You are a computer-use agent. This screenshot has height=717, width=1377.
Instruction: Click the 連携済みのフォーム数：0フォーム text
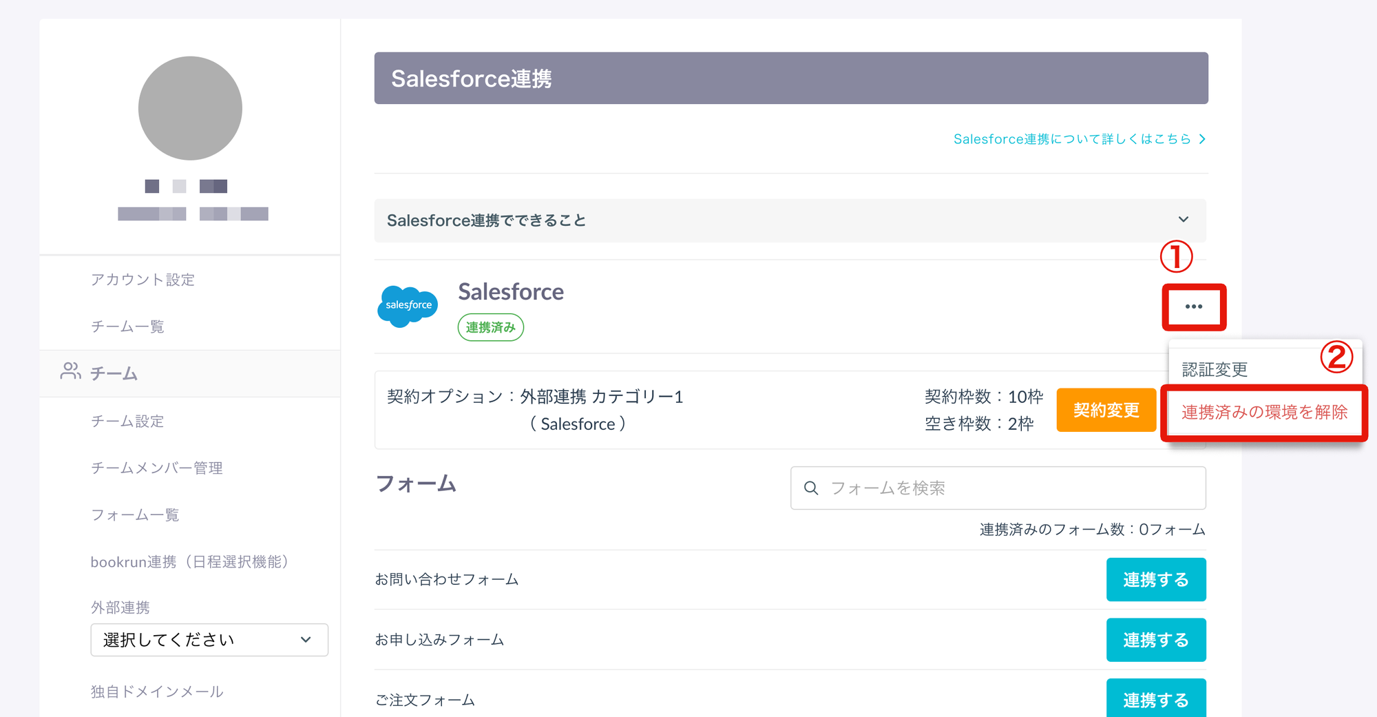(1093, 530)
